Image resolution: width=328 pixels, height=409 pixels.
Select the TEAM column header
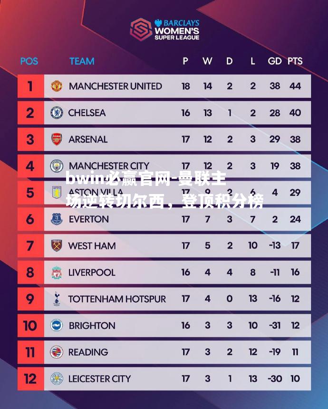click(82, 61)
